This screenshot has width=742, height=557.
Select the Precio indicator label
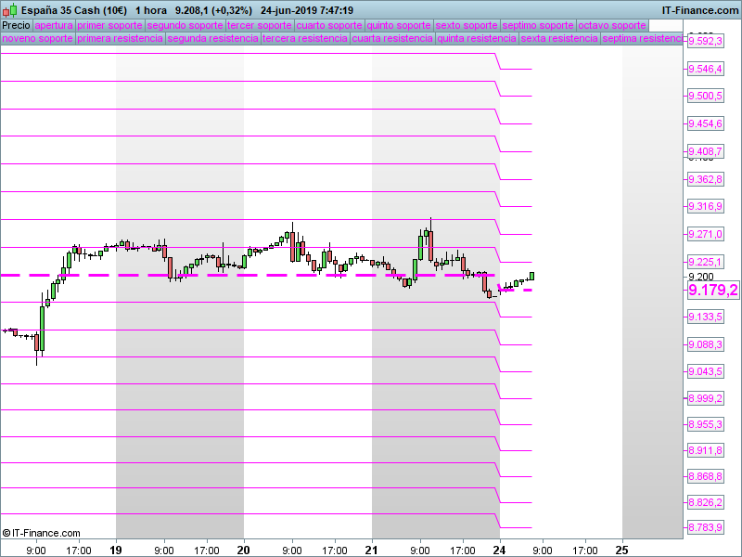pyautogui.click(x=16, y=25)
